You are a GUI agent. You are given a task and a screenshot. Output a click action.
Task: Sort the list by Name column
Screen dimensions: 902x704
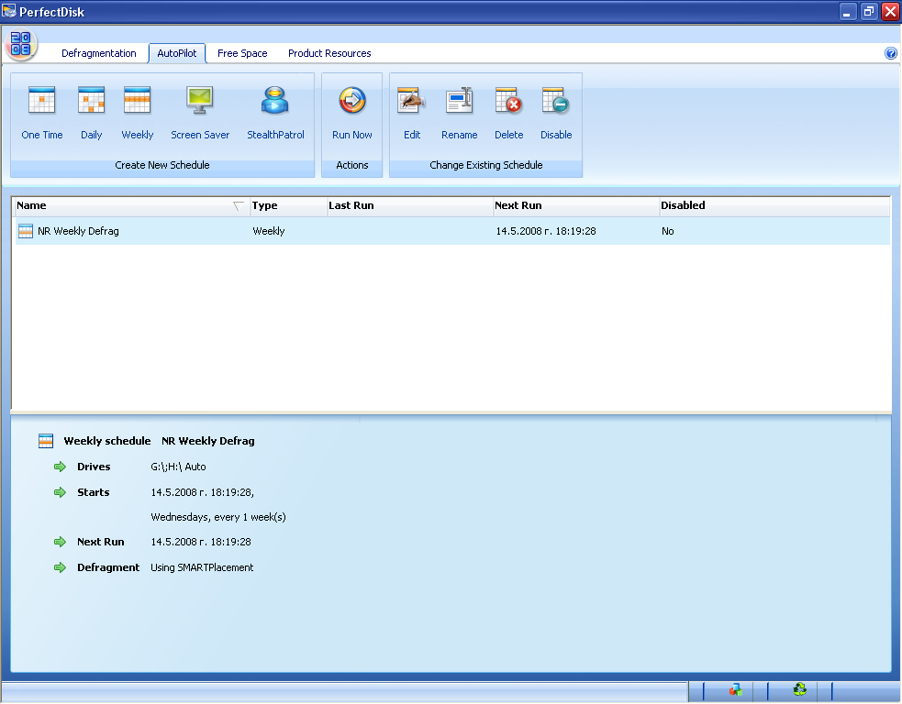(x=131, y=205)
